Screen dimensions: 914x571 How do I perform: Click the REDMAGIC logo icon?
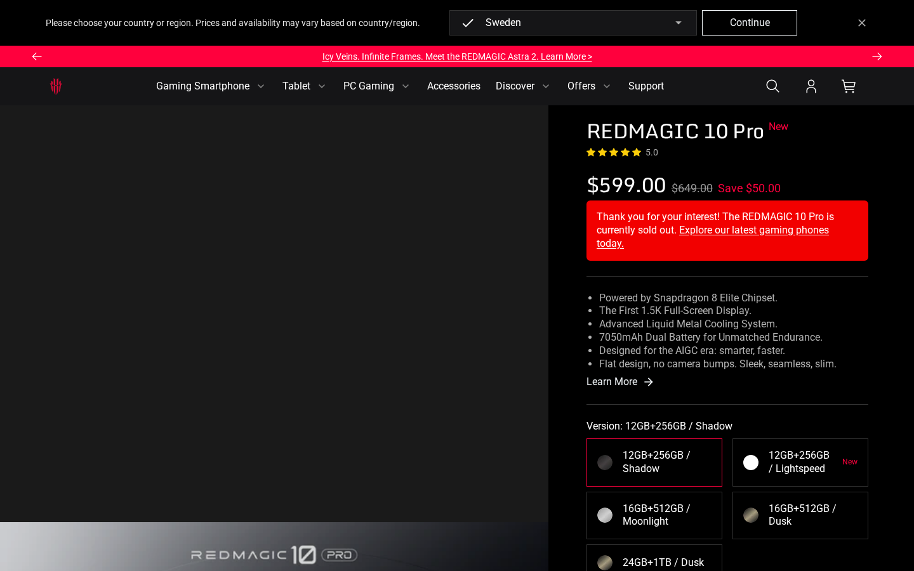[56, 86]
